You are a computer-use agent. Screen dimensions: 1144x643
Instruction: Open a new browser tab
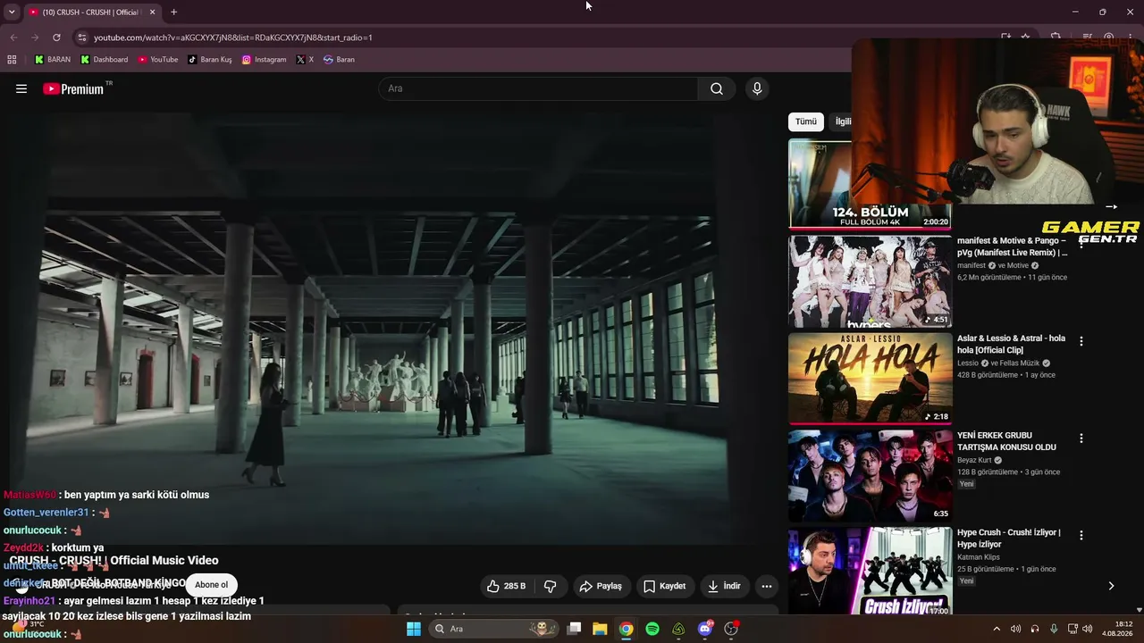tap(173, 13)
